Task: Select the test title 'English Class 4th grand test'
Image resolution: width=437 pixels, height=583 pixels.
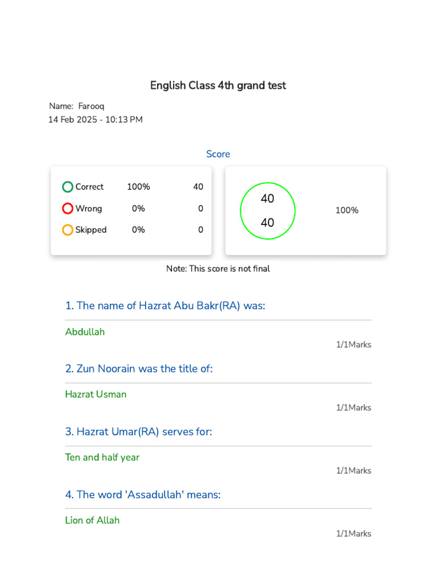Action: [218, 85]
